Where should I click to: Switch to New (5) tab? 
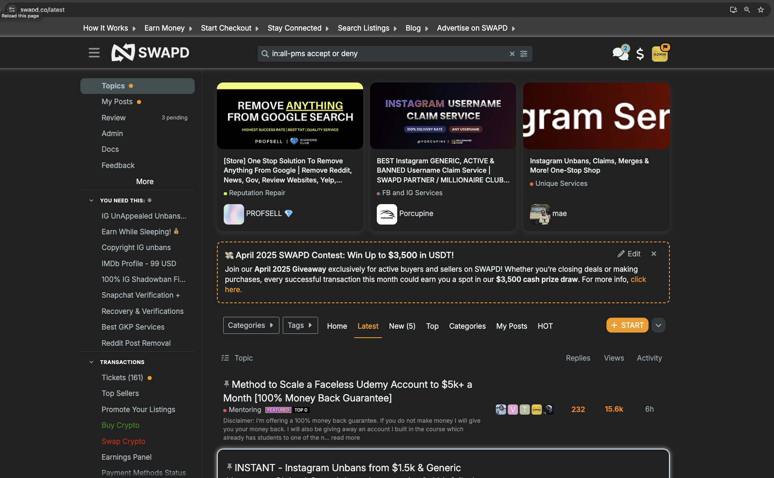pyautogui.click(x=402, y=326)
